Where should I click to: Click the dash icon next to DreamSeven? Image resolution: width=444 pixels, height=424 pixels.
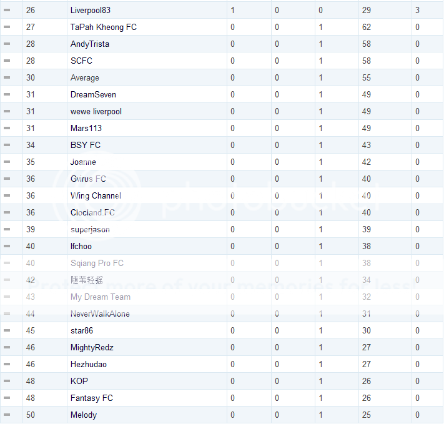point(7,95)
